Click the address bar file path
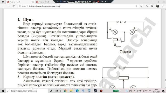This screenshot has width=166, height=93. pos(45,6)
